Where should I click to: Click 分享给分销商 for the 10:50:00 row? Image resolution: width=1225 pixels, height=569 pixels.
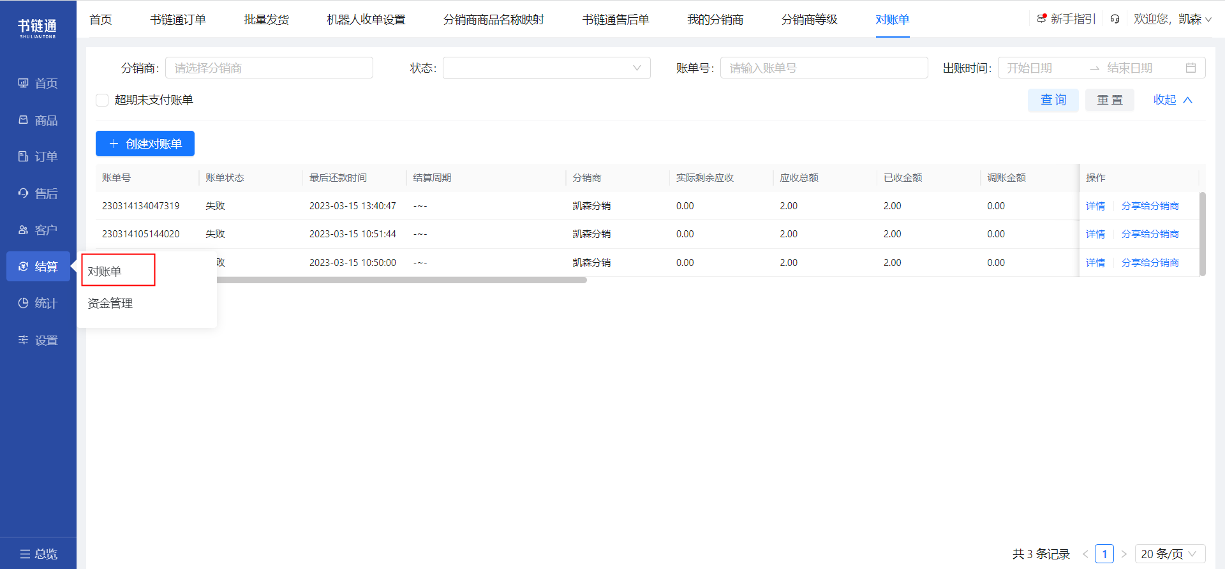1150,263
